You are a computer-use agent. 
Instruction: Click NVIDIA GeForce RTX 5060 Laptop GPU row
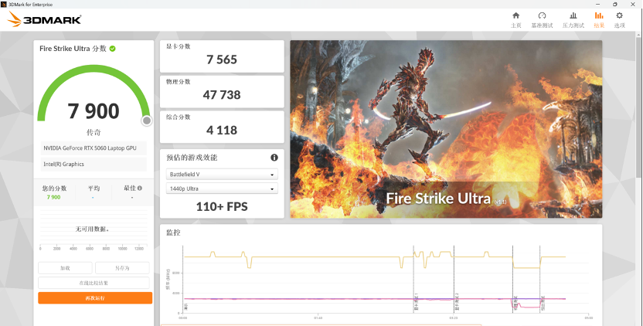tap(94, 148)
